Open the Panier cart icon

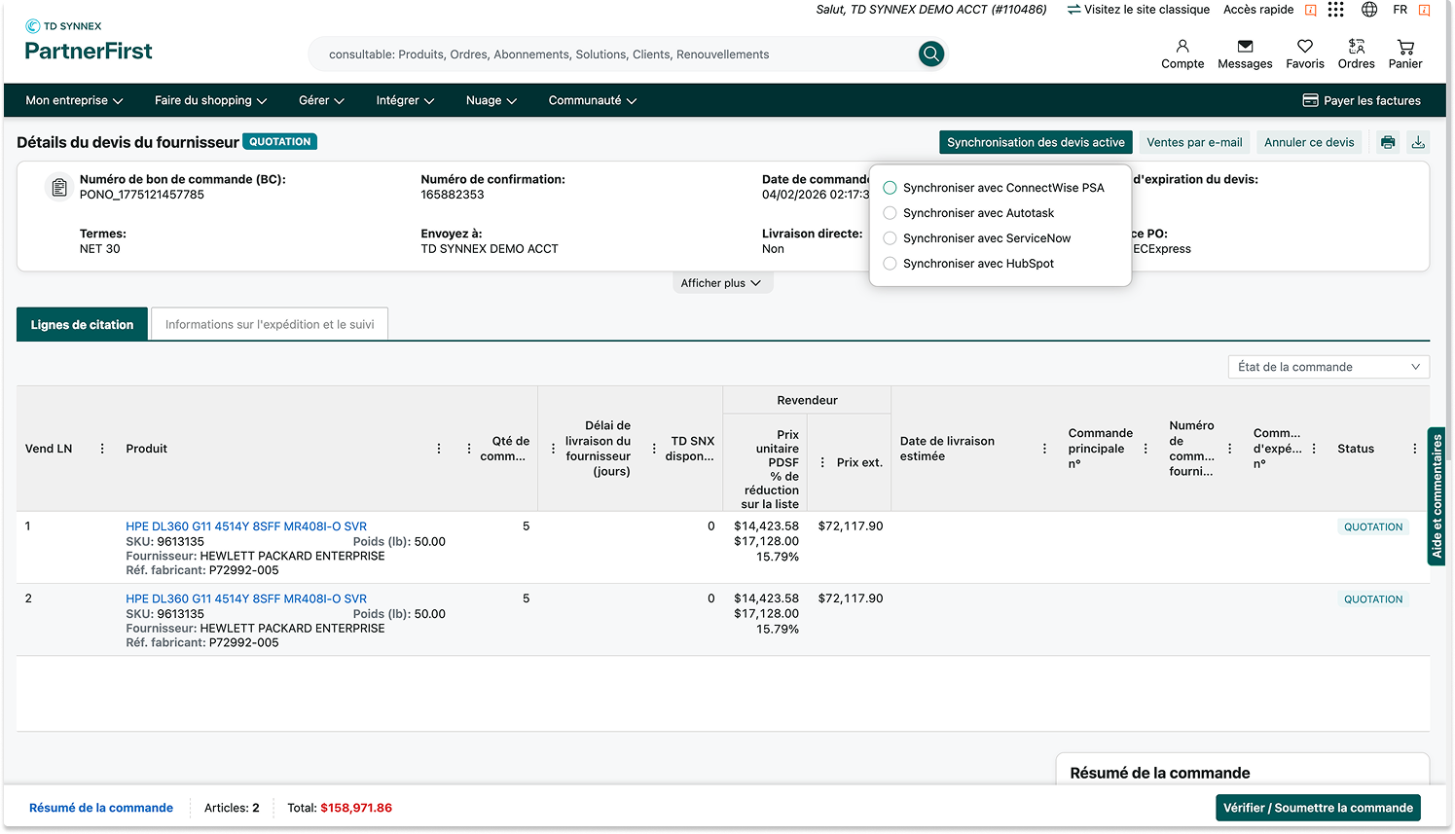tap(1405, 46)
